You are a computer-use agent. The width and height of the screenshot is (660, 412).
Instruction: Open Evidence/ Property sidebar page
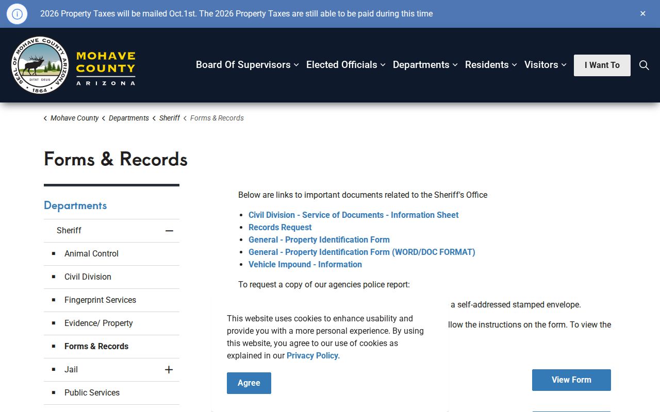(x=98, y=323)
